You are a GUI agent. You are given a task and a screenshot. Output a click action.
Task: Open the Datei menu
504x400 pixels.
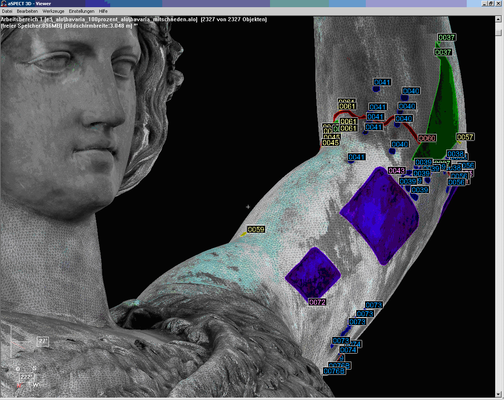7,11
